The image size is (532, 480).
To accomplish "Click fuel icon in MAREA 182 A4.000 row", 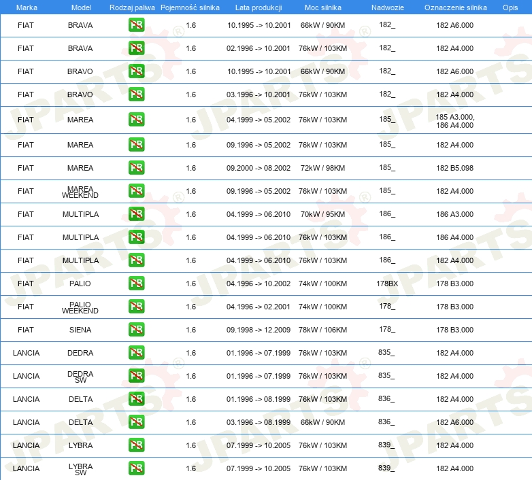I will [136, 145].
